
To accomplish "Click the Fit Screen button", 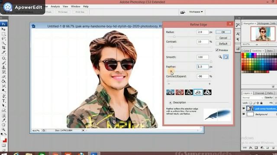I will point(63,12).
